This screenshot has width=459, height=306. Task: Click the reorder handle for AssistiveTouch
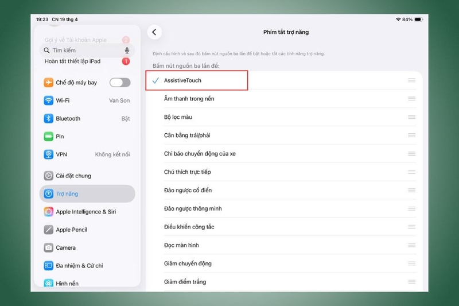click(412, 80)
